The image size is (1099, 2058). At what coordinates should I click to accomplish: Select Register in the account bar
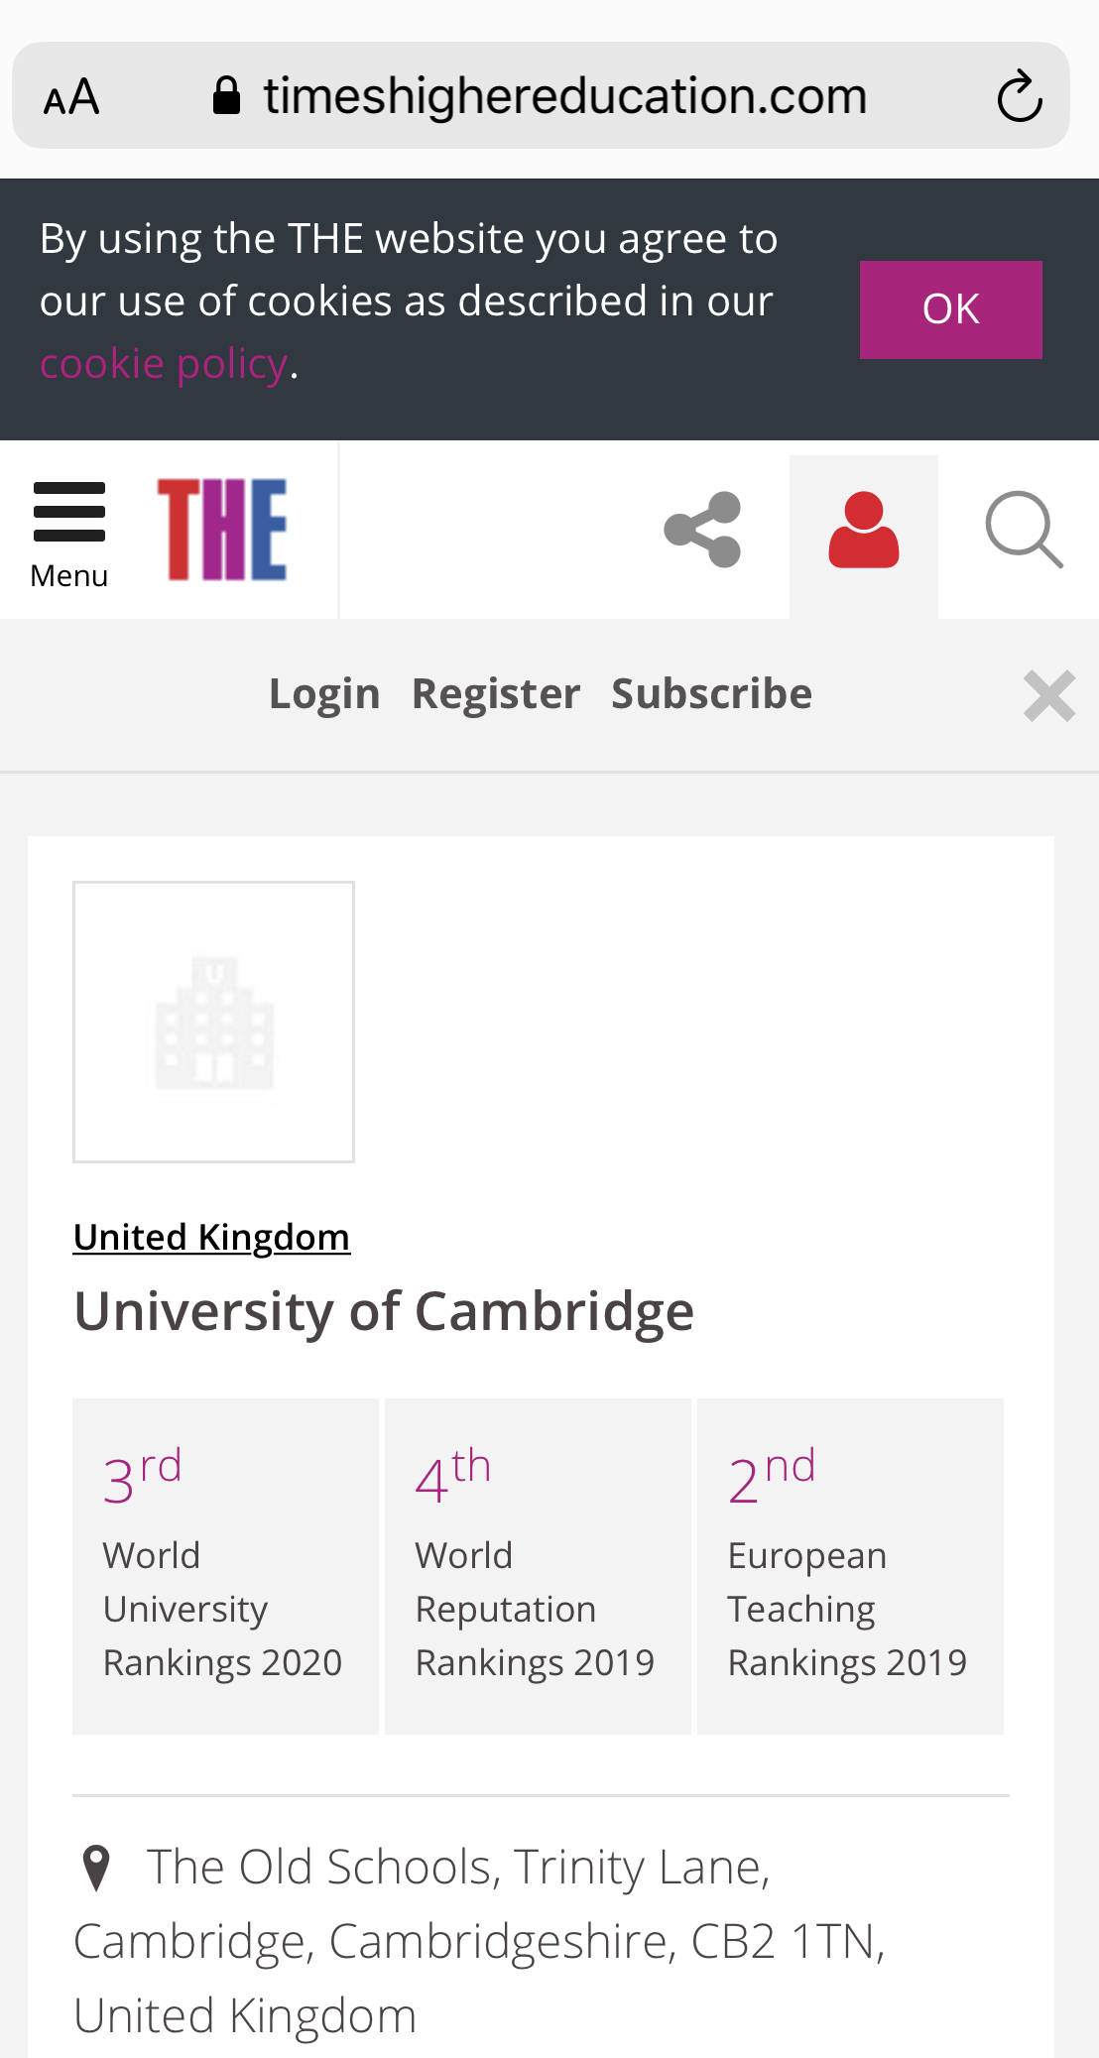tap(496, 693)
